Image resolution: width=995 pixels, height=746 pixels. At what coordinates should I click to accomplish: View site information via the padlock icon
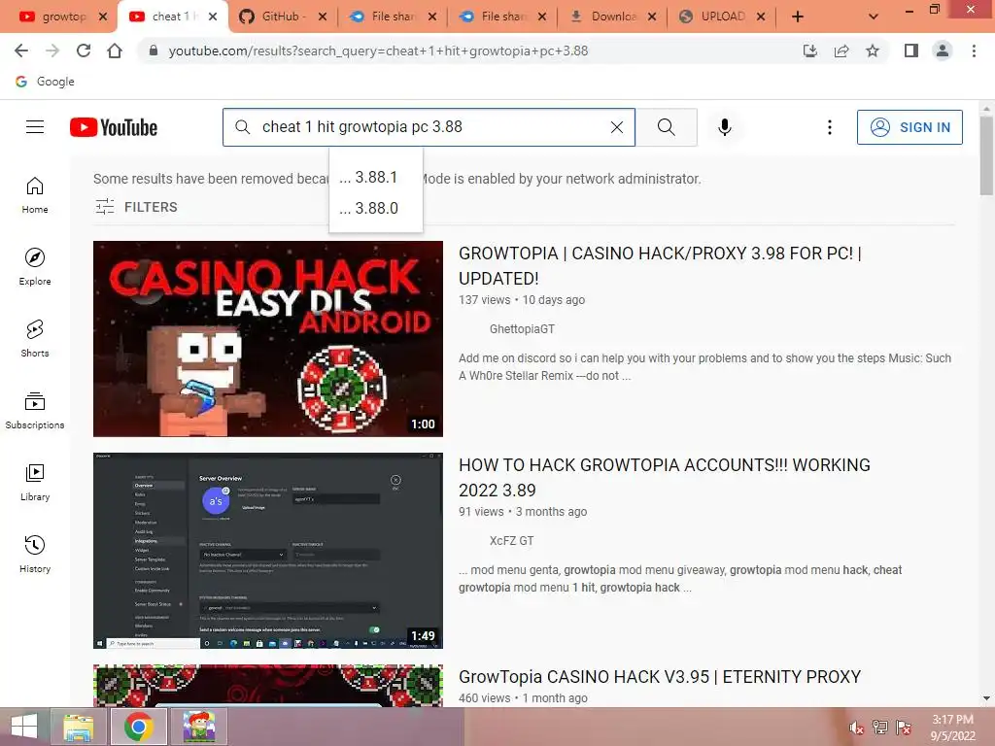(x=153, y=51)
